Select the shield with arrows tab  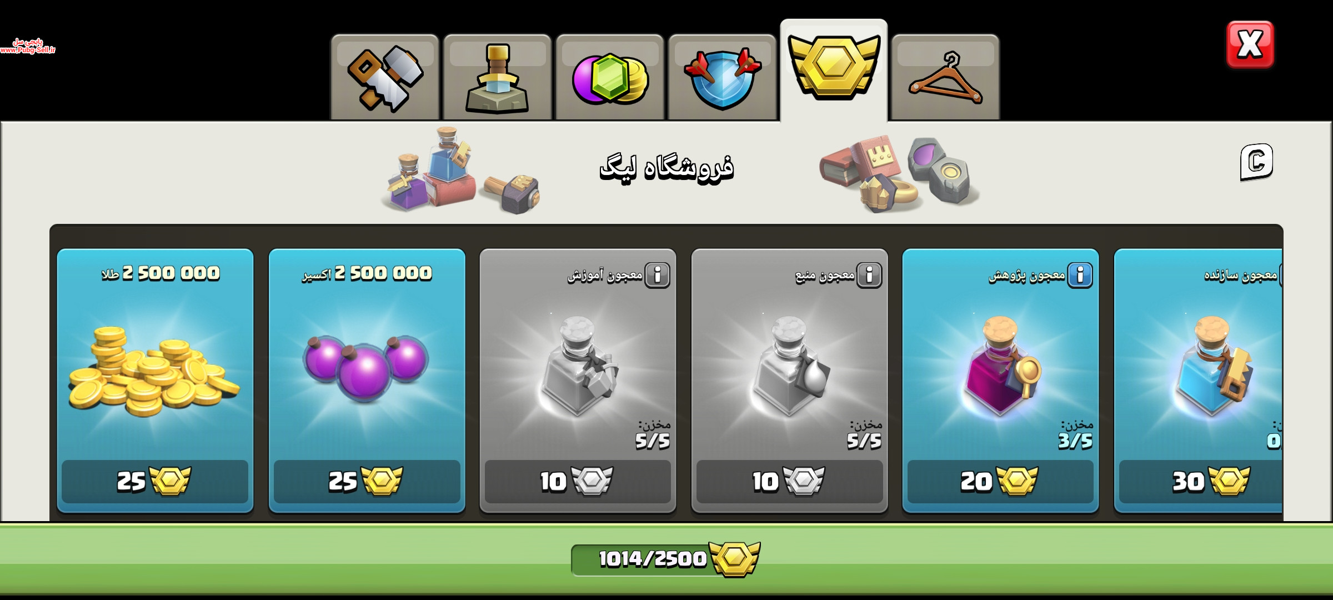point(722,77)
